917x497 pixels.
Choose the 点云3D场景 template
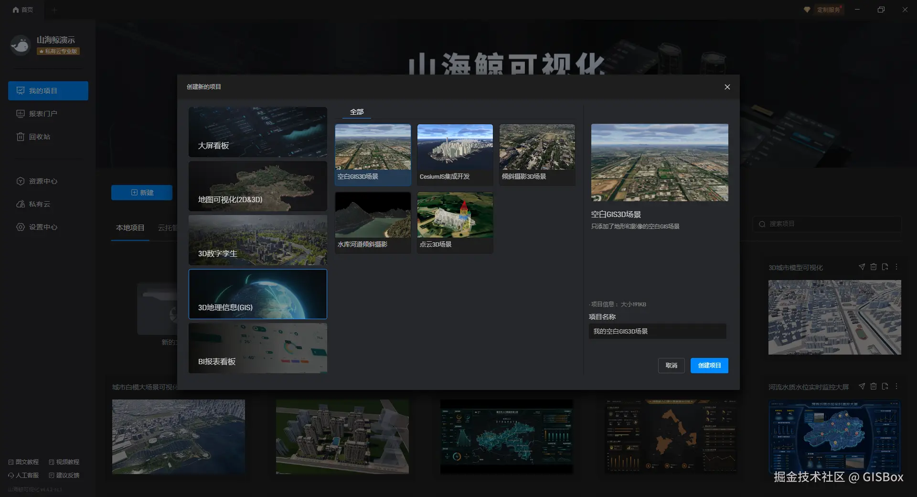coord(455,222)
